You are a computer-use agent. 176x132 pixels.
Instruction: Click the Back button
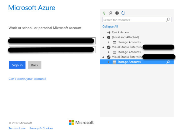click(x=35, y=65)
